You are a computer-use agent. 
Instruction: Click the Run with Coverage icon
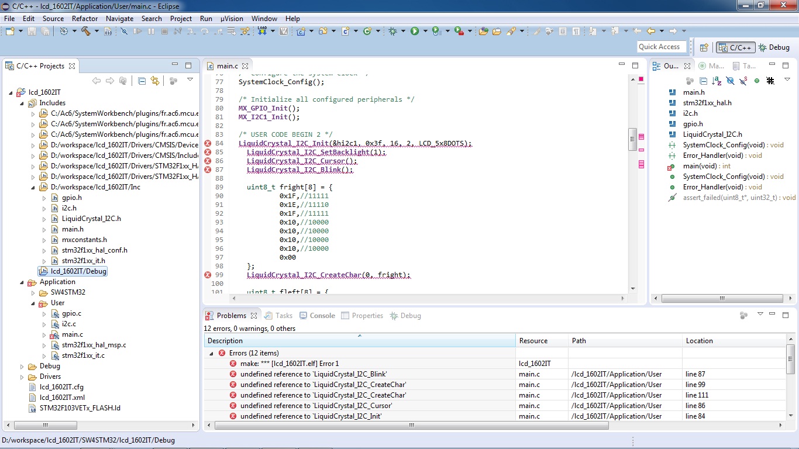pos(435,31)
